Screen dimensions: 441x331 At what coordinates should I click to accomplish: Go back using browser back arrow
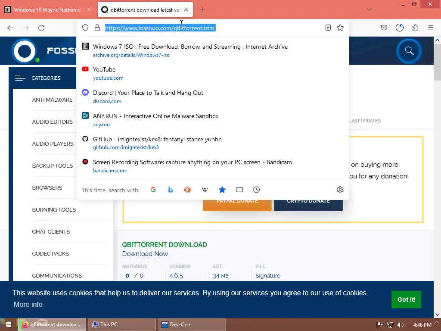coord(10,28)
